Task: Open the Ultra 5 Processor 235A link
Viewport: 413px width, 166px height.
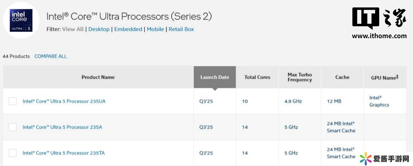Action: pos(62,127)
